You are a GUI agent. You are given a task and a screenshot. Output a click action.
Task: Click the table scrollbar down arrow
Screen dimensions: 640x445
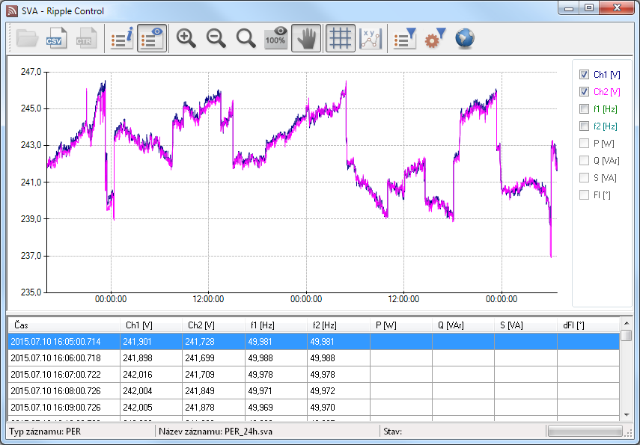[626, 415]
